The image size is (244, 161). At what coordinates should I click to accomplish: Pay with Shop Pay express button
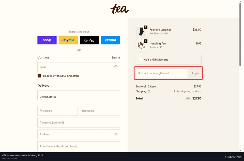tap(47, 40)
